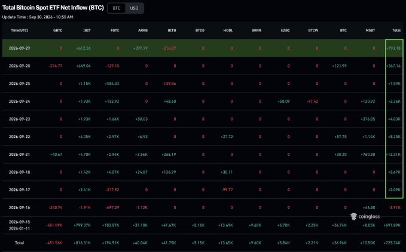This screenshot has height=252, width=406.
Task: Click the +793.18 total value
Action: coord(393,48)
